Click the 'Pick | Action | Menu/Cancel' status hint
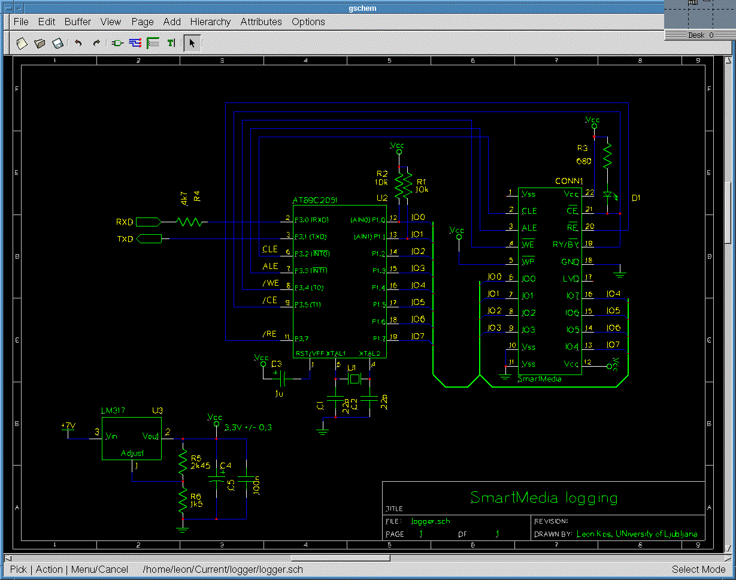Image resolution: width=736 pixels, height=580 pixels. [x=69, y=569]
